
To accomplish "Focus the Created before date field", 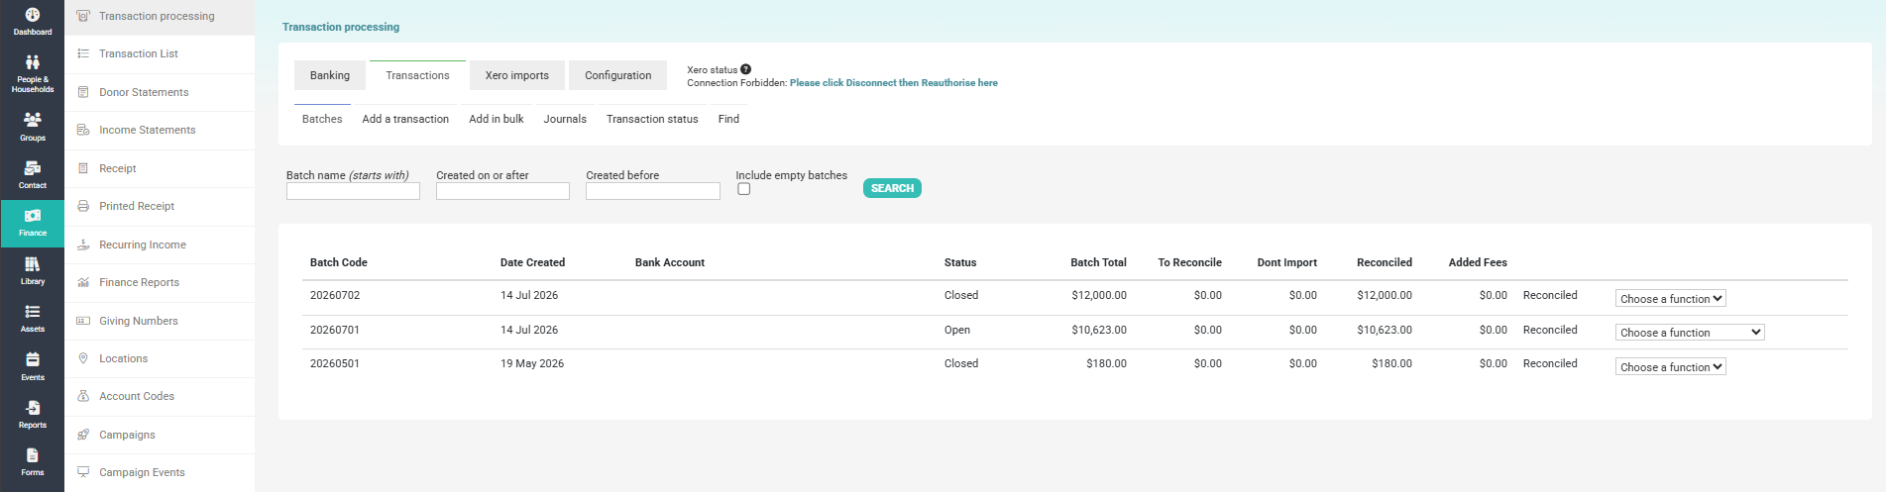I will (653, 191).
